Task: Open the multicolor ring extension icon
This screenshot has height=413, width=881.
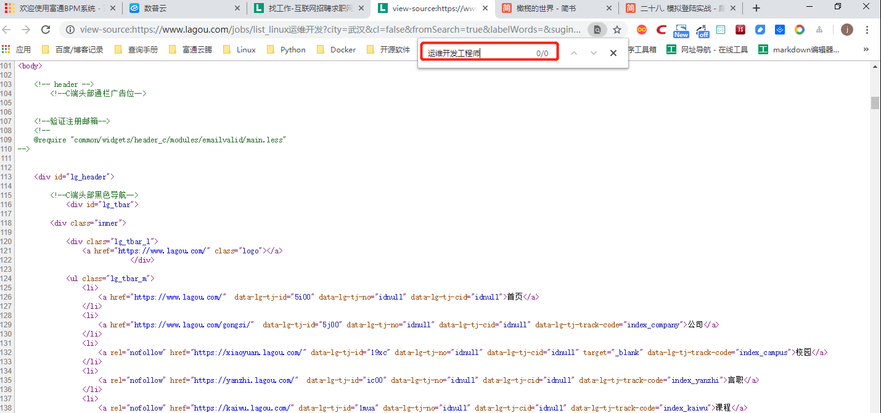Action: click(x=799, y=30)
